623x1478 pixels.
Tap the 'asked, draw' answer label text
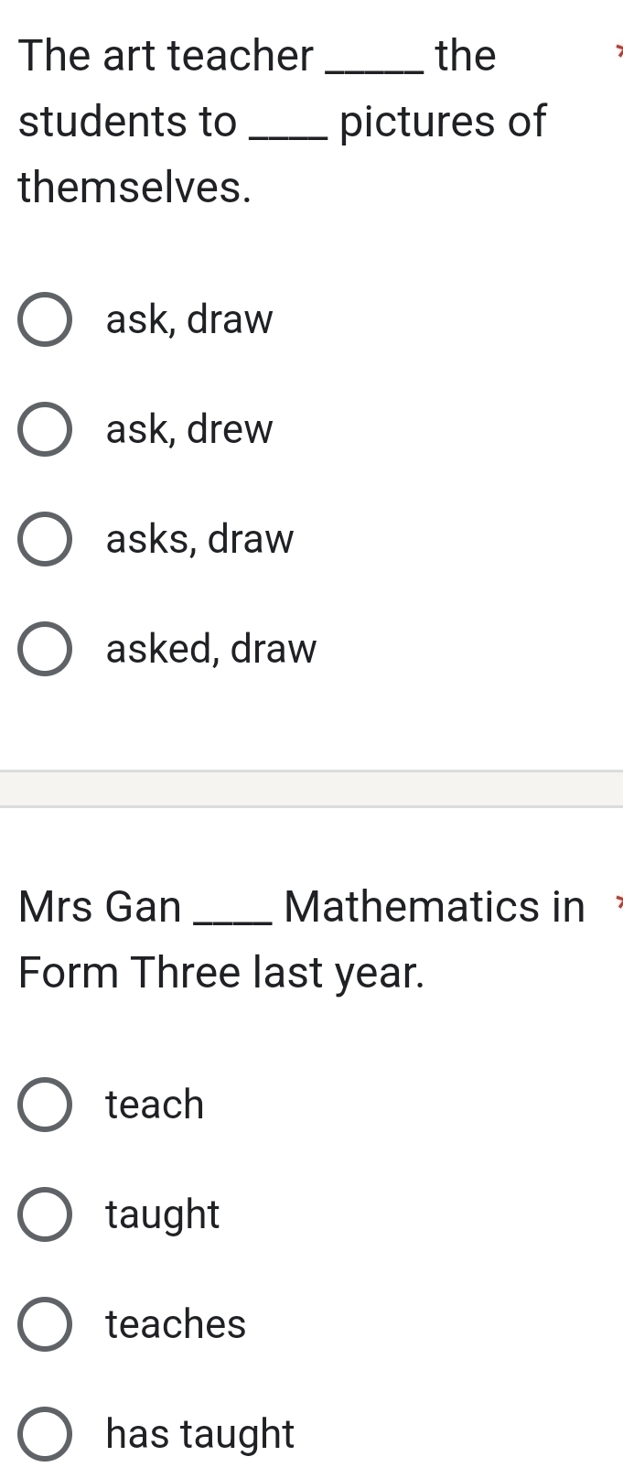[x=211, y=649]
